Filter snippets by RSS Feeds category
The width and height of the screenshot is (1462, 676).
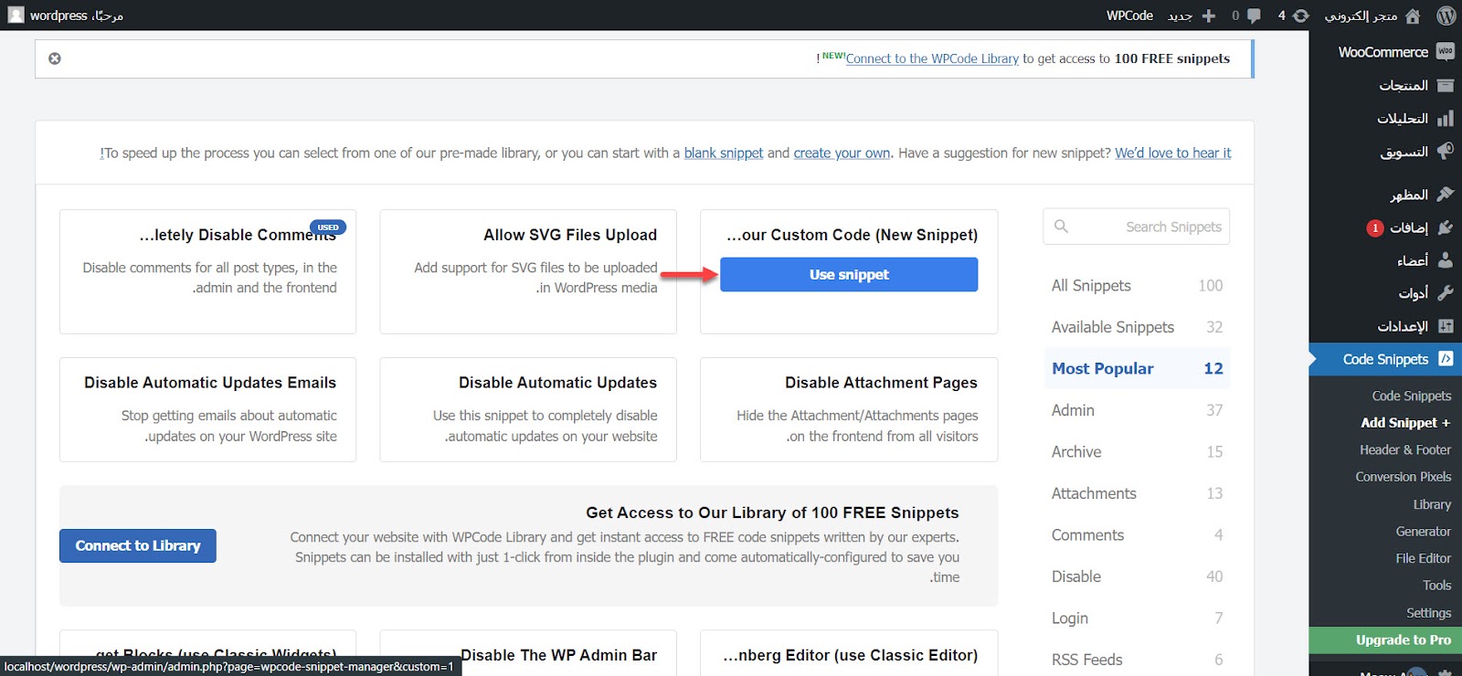[x=1137, y=660]
